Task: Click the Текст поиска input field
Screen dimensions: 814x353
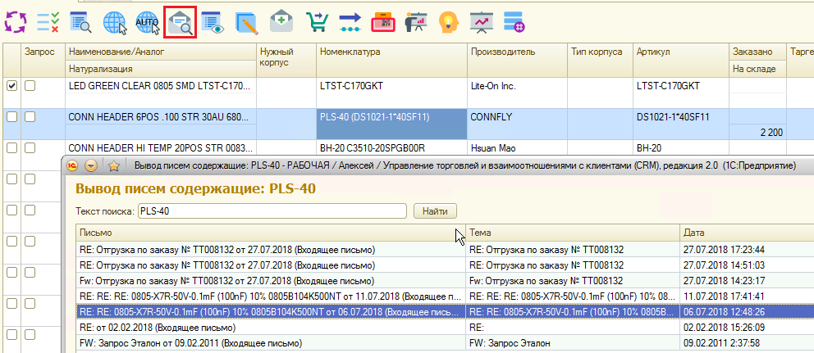Action: 271,211
